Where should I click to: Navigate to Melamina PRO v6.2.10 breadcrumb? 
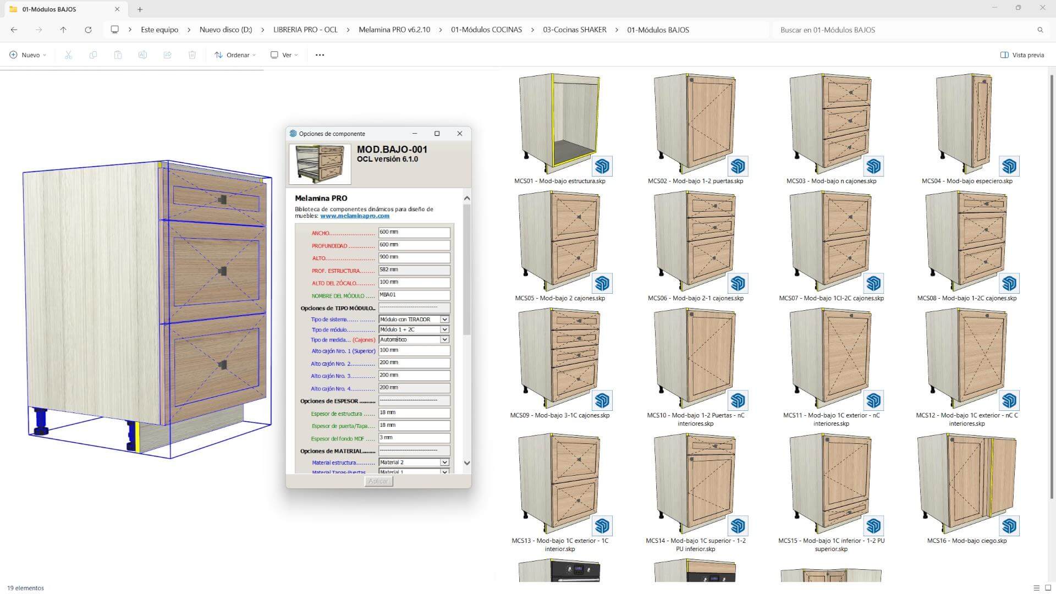[x=394, y=30]
